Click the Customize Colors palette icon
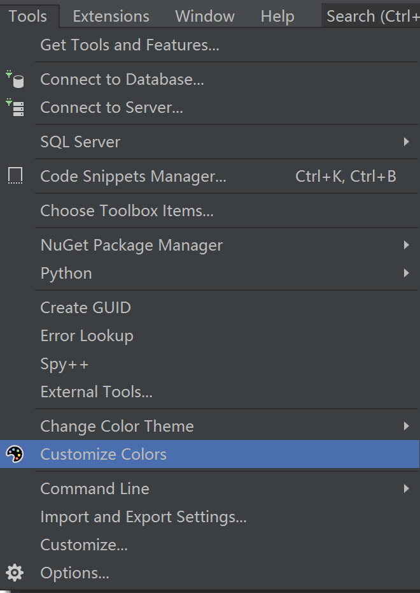This screenshot has height=593, width=420. coord(15,454)
